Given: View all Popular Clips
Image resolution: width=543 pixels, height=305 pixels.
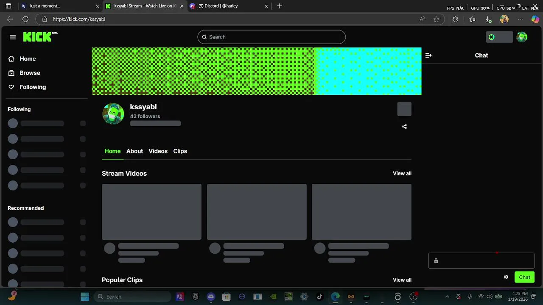Looking at the screenshot, I should point(402,280).
